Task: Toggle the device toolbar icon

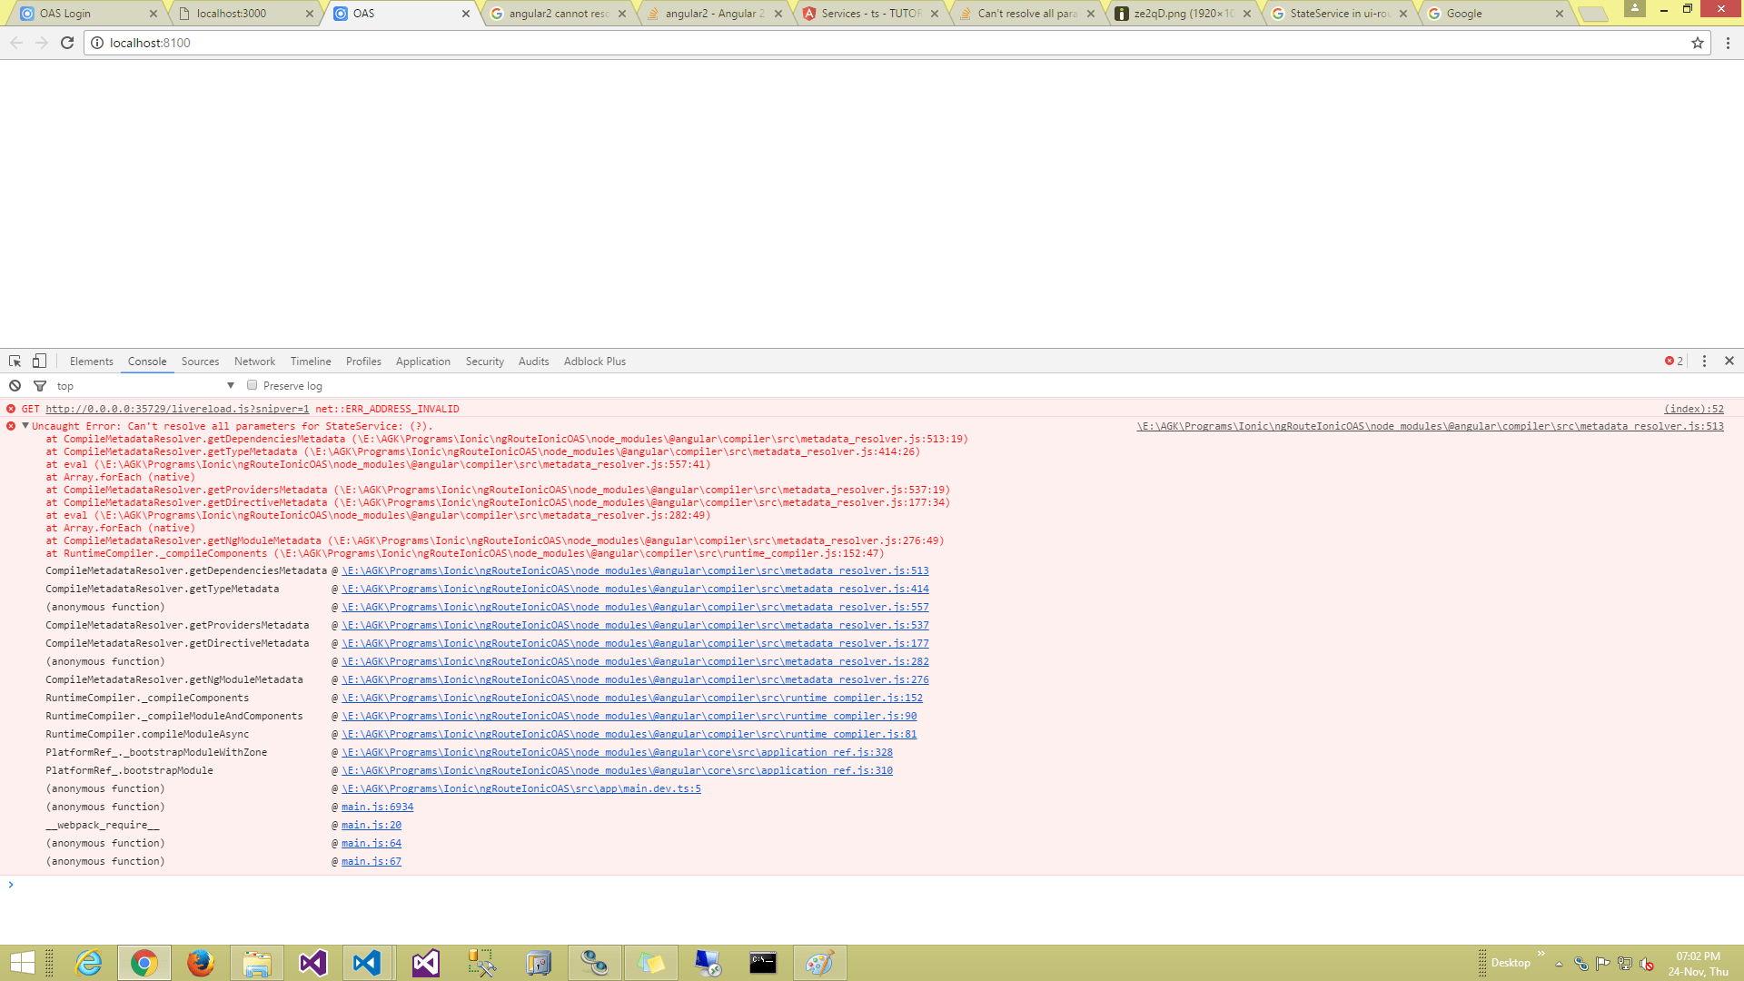Action: coord(39,362)
